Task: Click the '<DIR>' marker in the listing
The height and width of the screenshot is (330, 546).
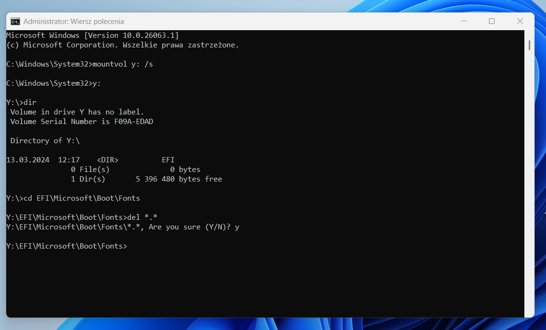Action: (x=107, y=160)
